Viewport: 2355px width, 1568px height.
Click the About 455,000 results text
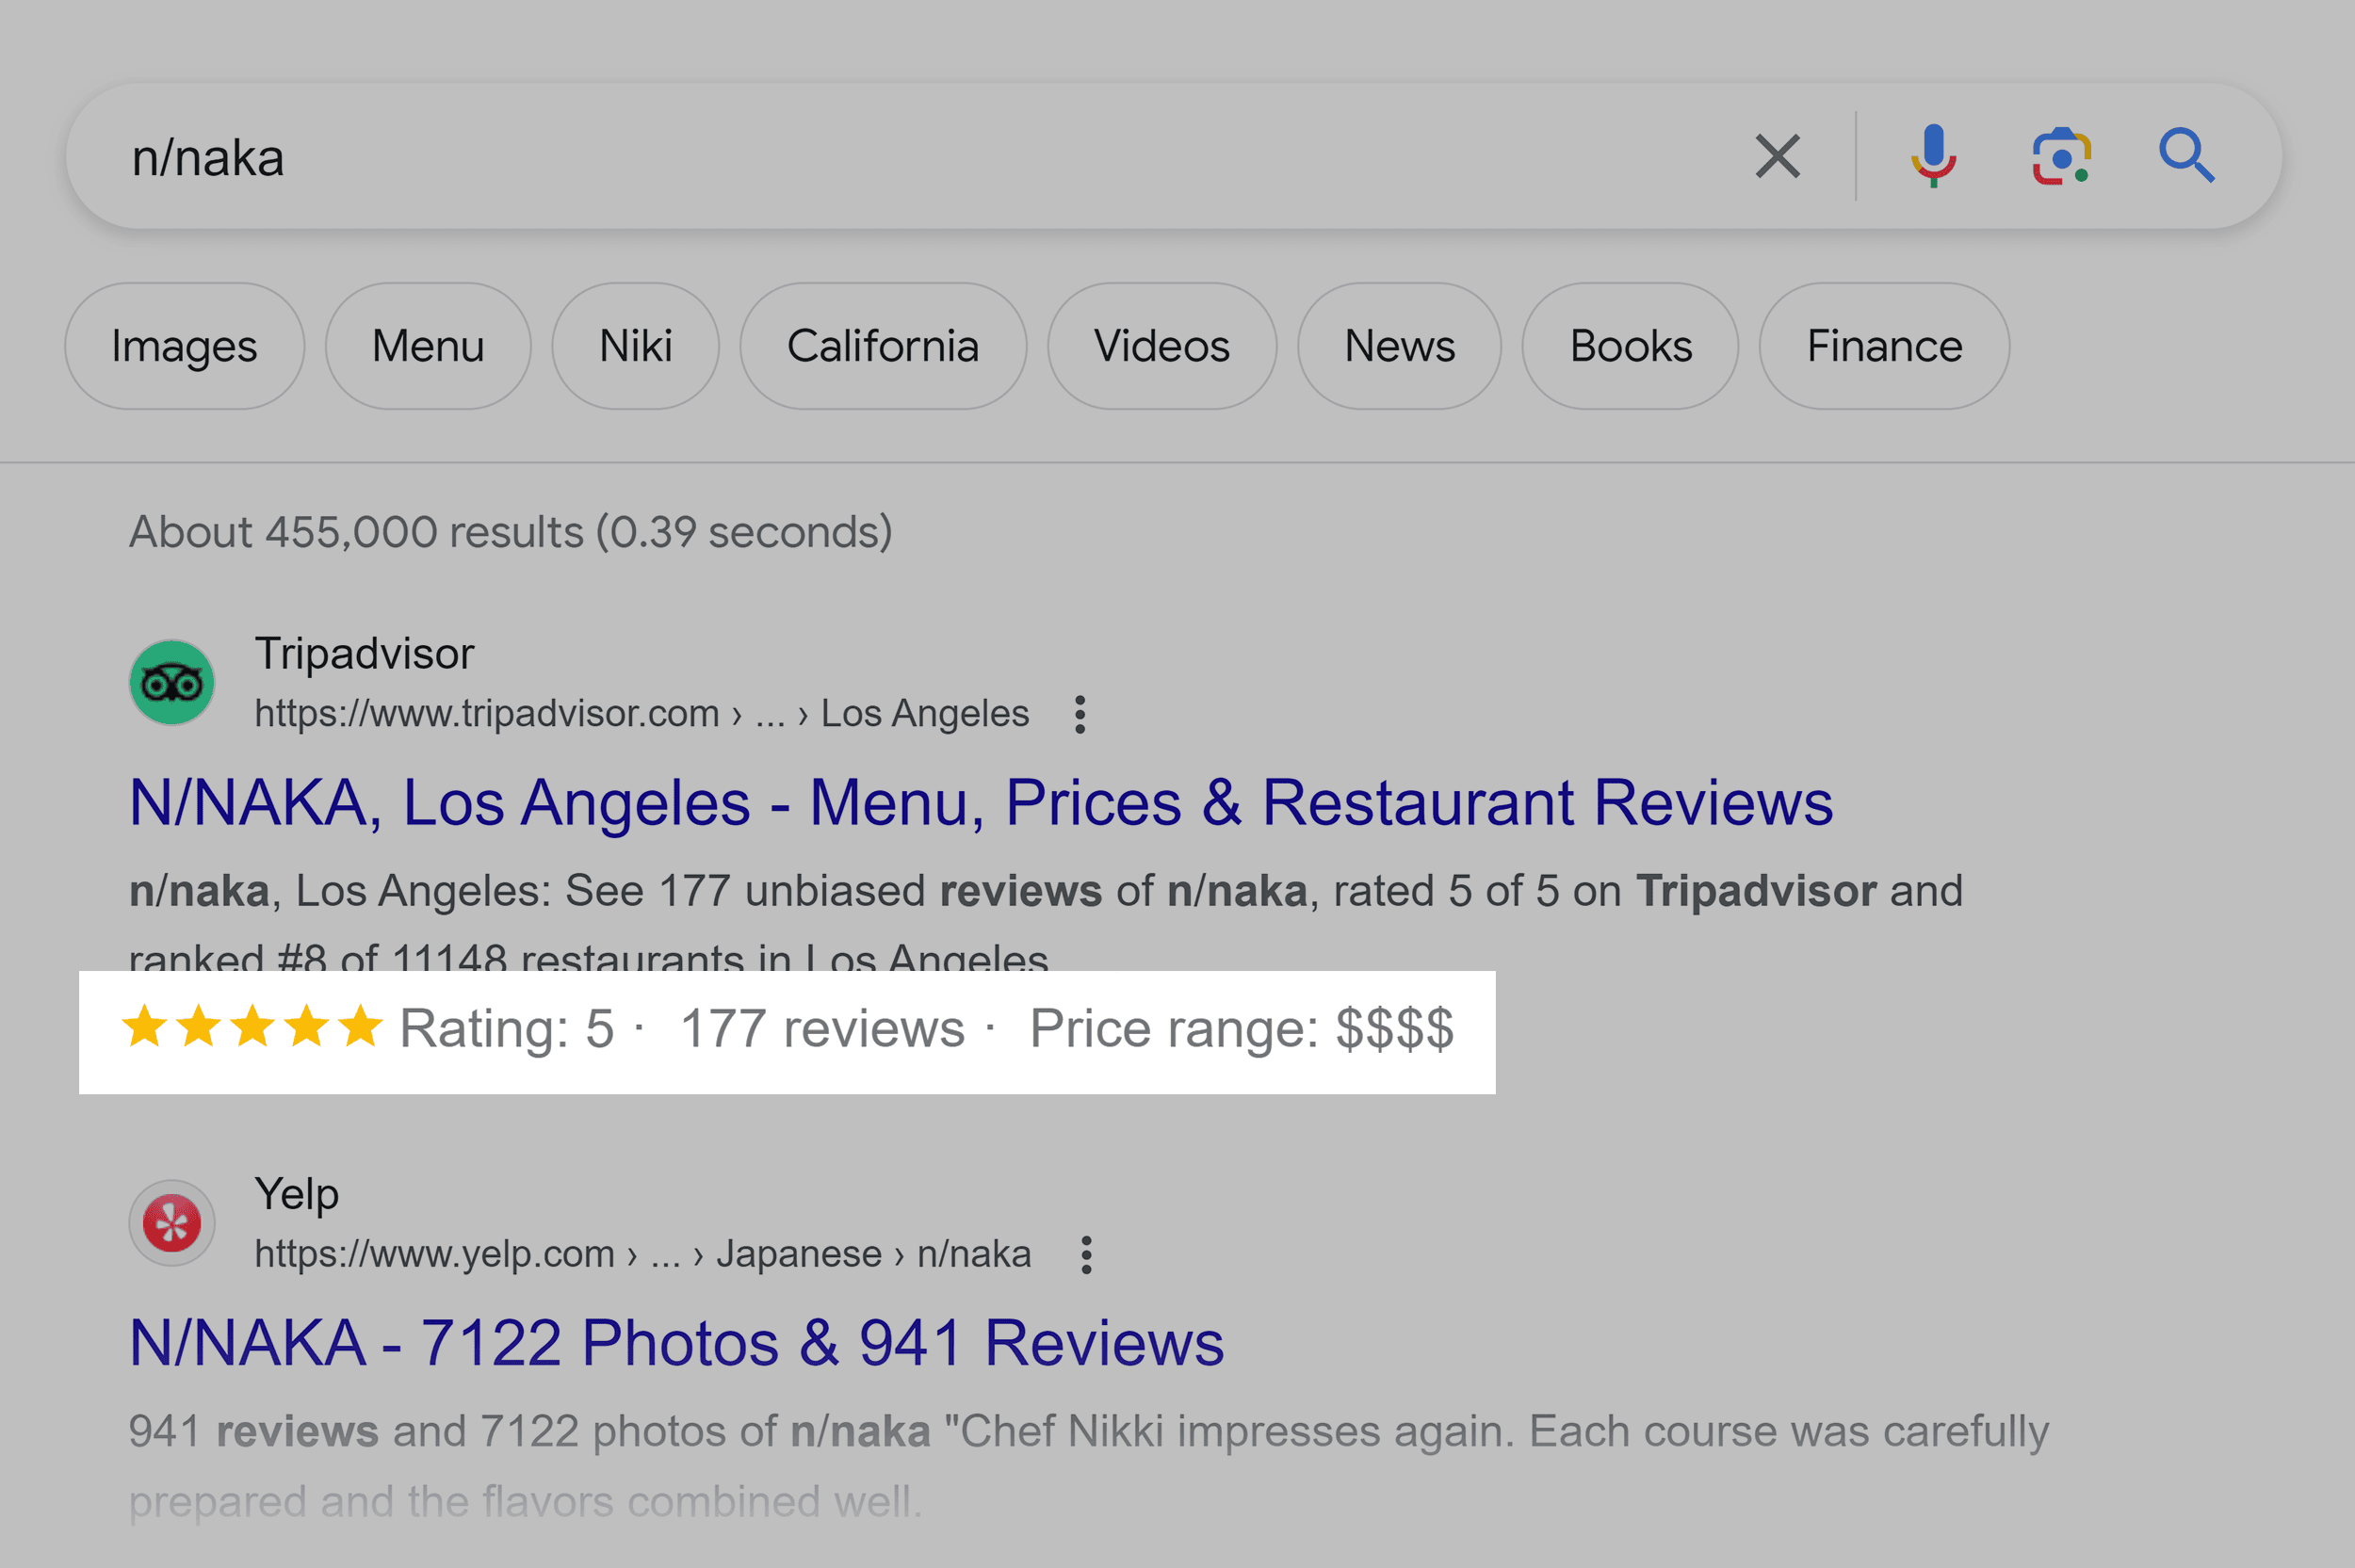point(510,532)
